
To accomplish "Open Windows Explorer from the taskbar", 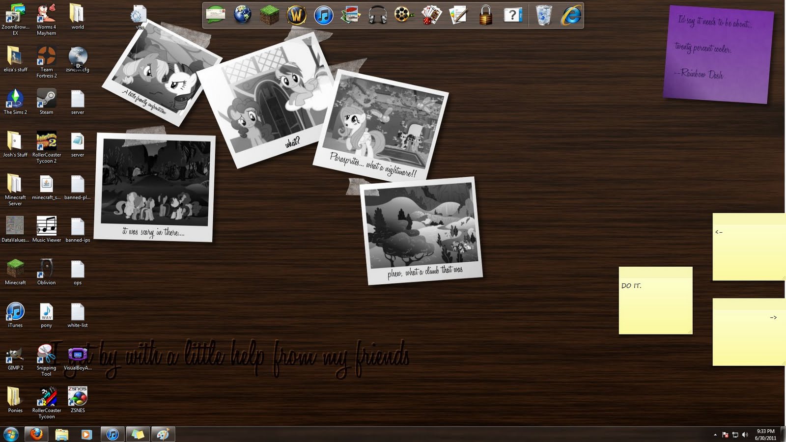I will point(61,434).
